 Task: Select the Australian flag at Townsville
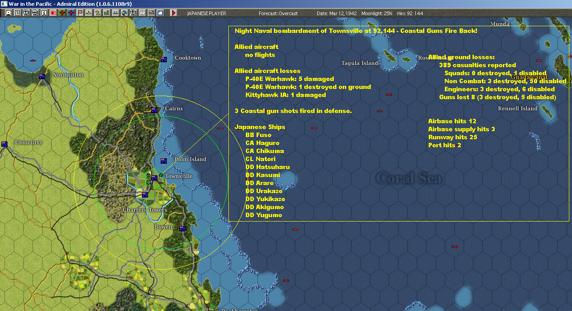coord(154,178)
